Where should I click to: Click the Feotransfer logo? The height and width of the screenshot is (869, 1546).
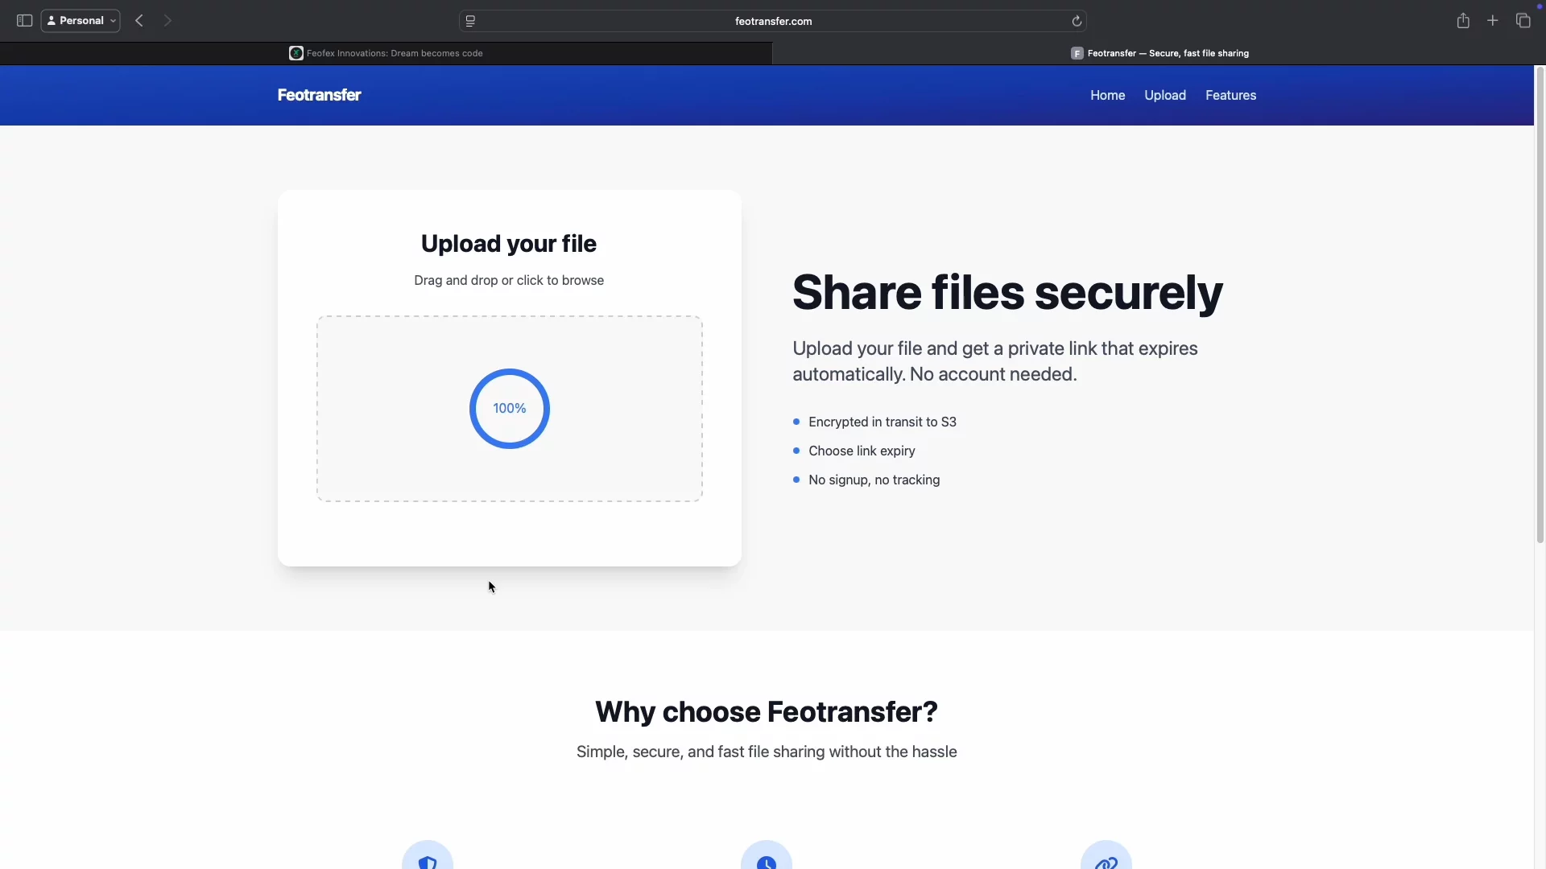[319, 95]
